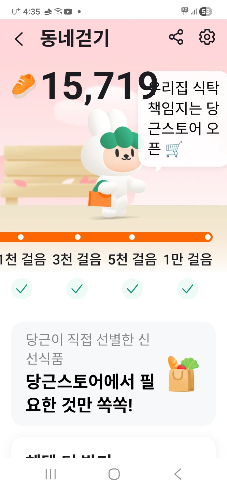Tap the check mark under 1만 걸음

tap(188, 289)
